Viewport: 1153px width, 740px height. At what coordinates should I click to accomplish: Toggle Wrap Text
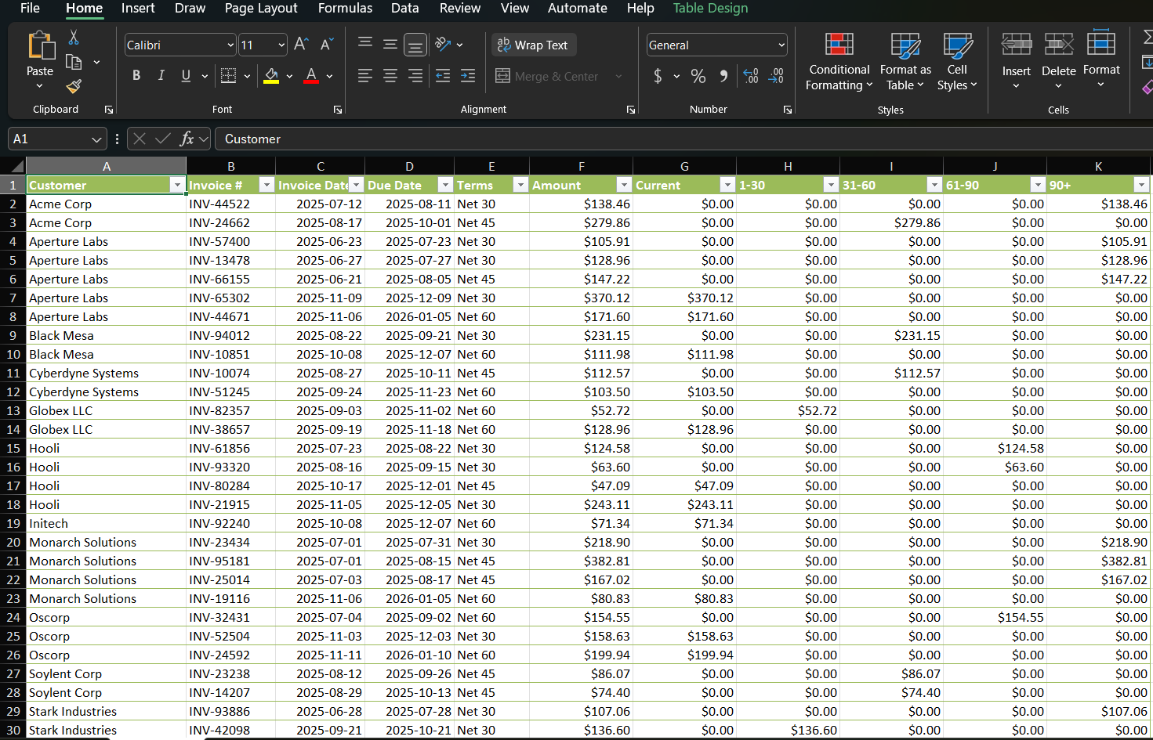point(533,45)
